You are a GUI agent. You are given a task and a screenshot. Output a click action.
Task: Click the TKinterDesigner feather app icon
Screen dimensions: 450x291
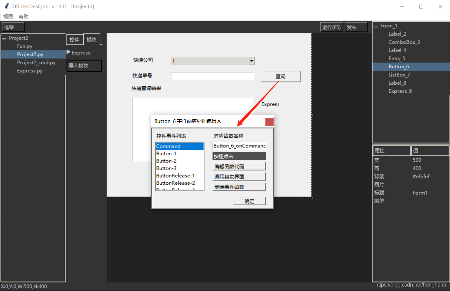7,7
